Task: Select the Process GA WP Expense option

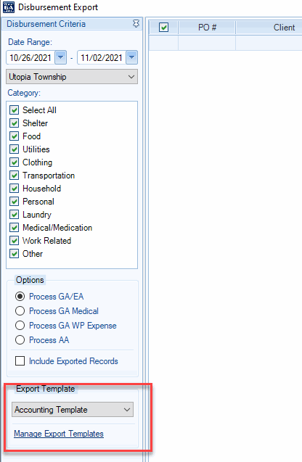Action: tap(20, 325)
